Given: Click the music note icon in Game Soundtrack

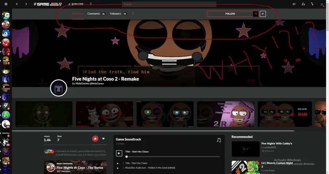Looking at the screenshot, I should (219, 140).
